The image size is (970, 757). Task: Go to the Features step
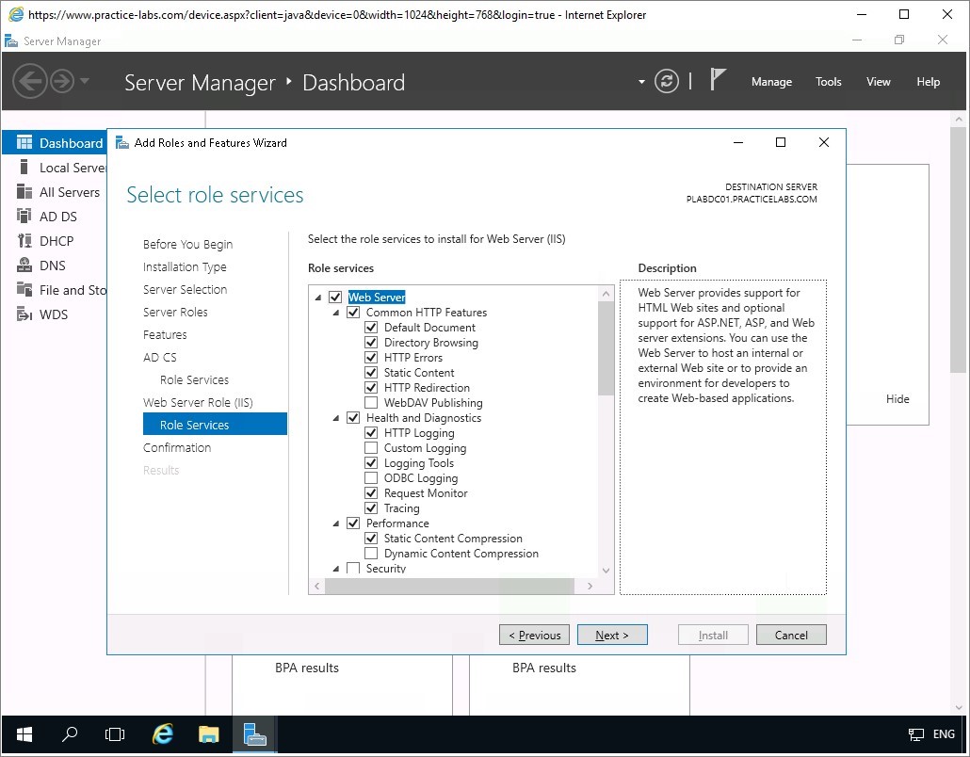pos(165,334)
